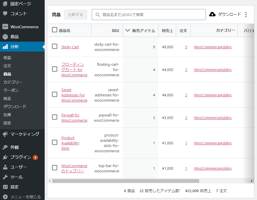Focus the product name or SKU search field
Screen dimensions: 257x200
coord(149,15)
